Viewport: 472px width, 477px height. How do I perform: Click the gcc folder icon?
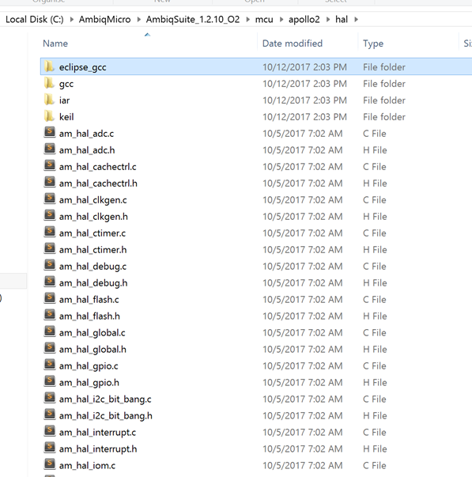(49, 83)
